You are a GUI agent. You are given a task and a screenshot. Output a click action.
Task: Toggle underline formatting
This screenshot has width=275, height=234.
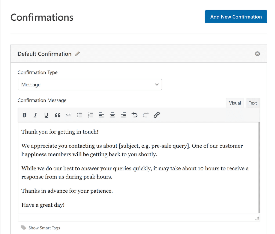(46, 115)
